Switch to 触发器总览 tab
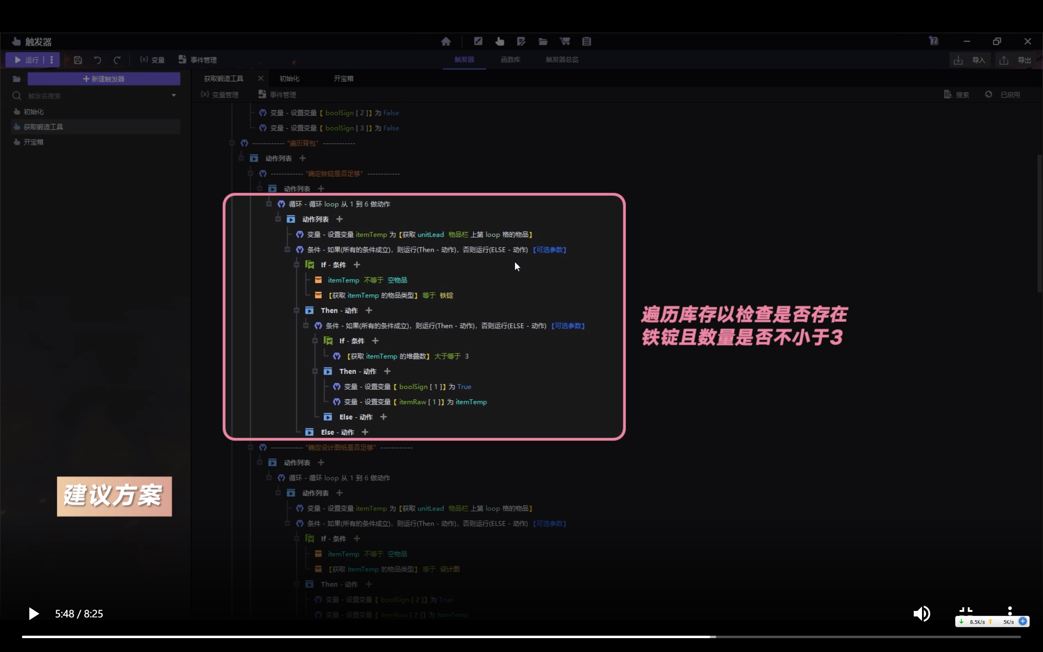 point(562,59)
